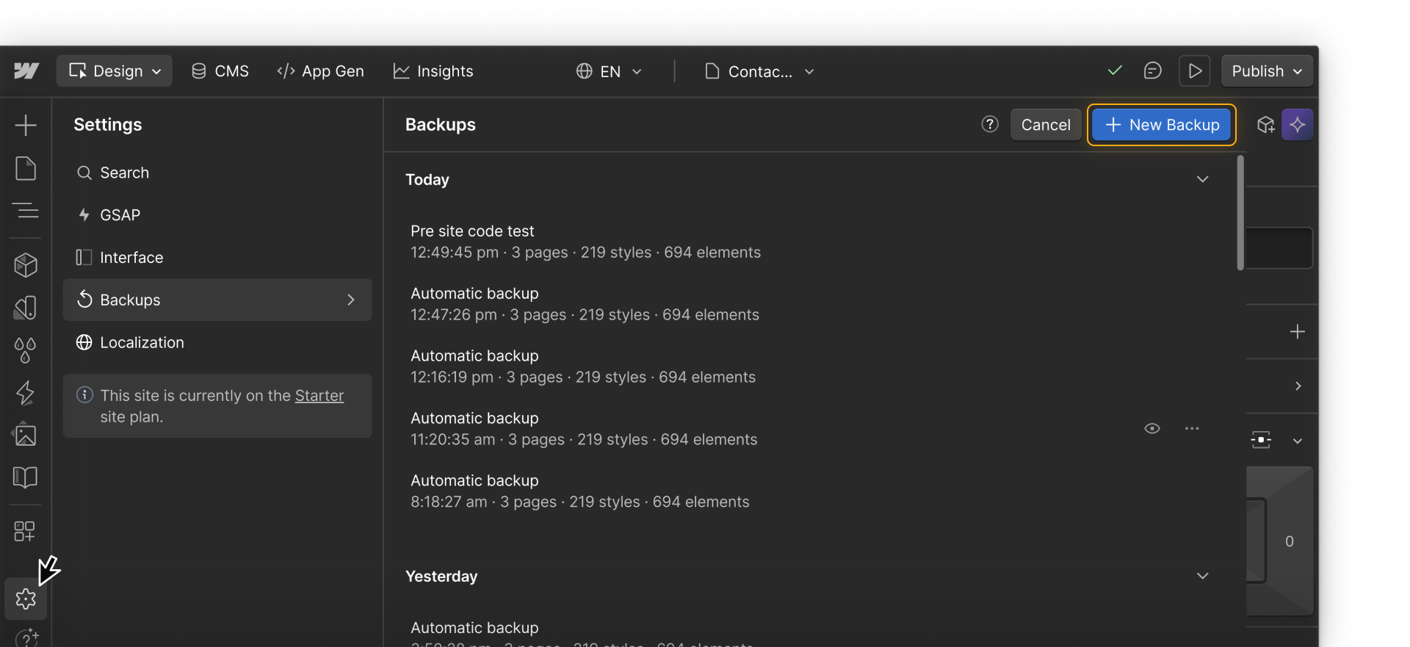Select Localization in Settings menu
Screen dimensions: 1410x647
[x=217, y=342]
